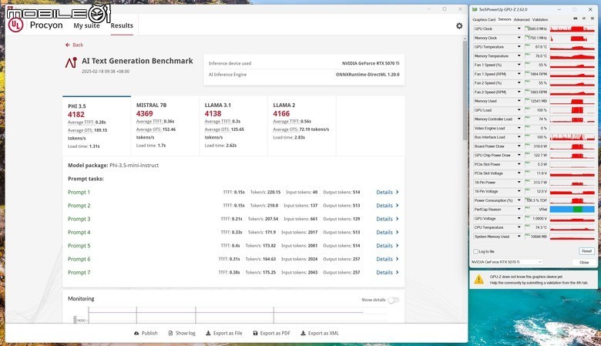Open GPU-Z Graphics Card tab
Screen dimensions: 601x346
(x=484, y=19)
